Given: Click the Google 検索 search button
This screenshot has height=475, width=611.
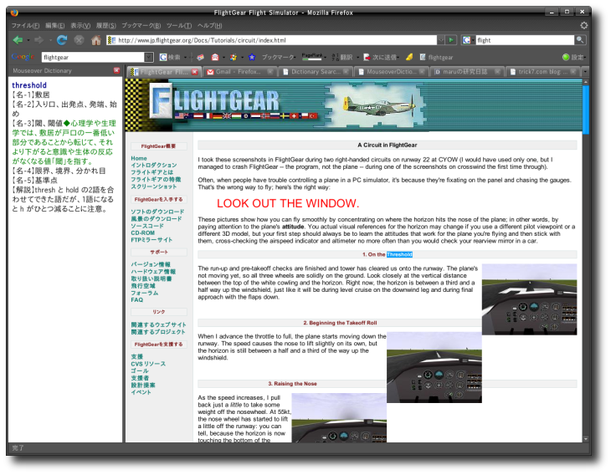Looking at the screenshot, I should point(170,57).
